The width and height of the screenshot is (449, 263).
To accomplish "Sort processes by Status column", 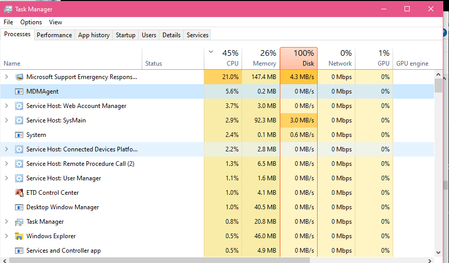I will pyautogui.click(x=173, y=59).
